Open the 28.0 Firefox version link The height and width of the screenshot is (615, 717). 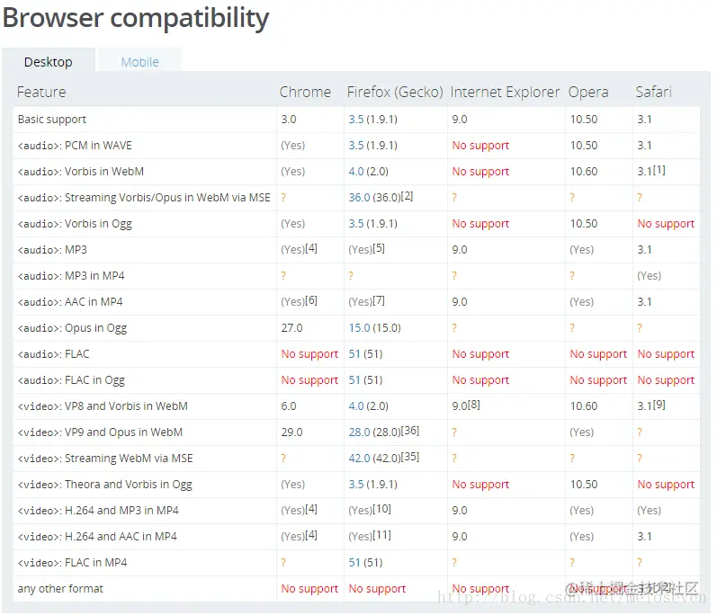pyautogui.click(x=359, y=432)
